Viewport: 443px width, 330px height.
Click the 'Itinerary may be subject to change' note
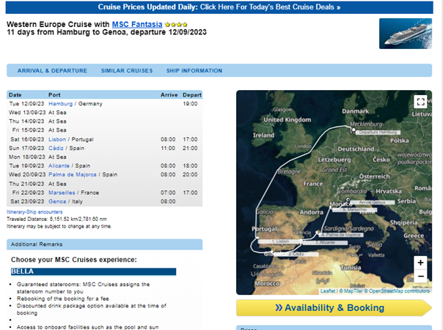pyautogui.click(x=59, y=226)
